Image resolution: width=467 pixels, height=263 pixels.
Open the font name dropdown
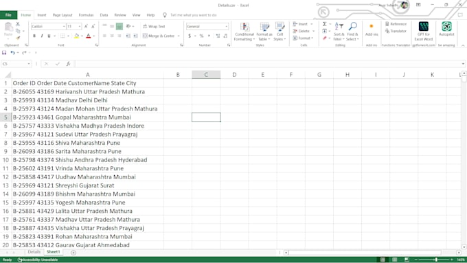coord(64,27)
